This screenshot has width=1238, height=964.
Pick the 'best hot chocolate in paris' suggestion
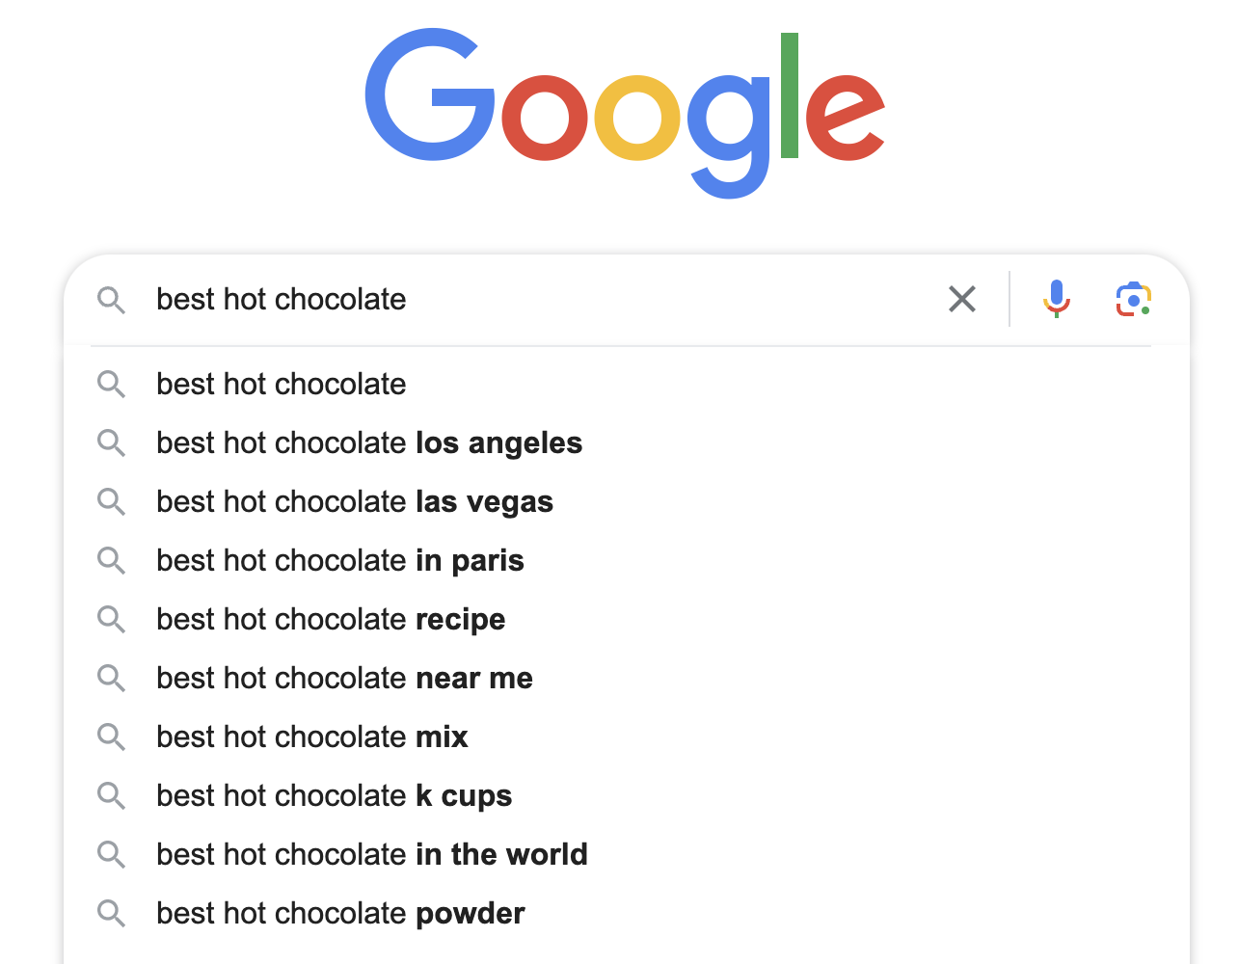[340, 561]
